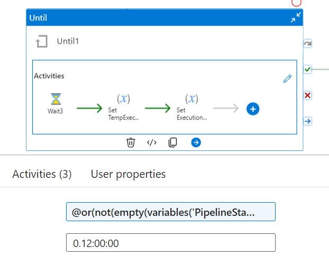Open the code view for the Until activity
This screenshot has width=329, height=266.
(152, 142)
